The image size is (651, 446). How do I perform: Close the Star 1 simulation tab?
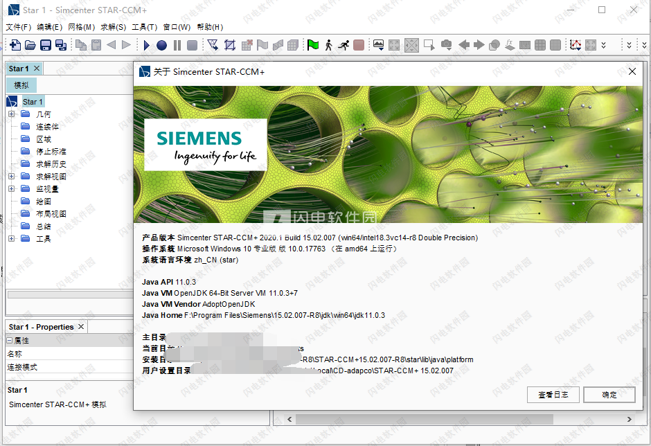tap(37, 68)
